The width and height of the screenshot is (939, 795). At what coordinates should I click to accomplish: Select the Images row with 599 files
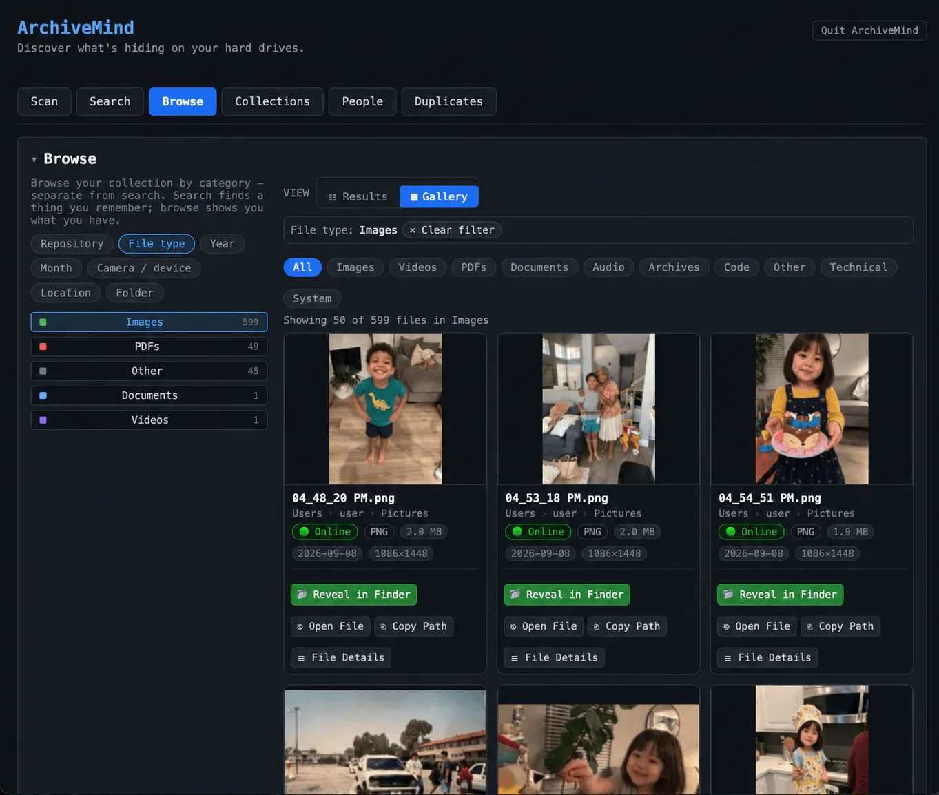[149, 322]
